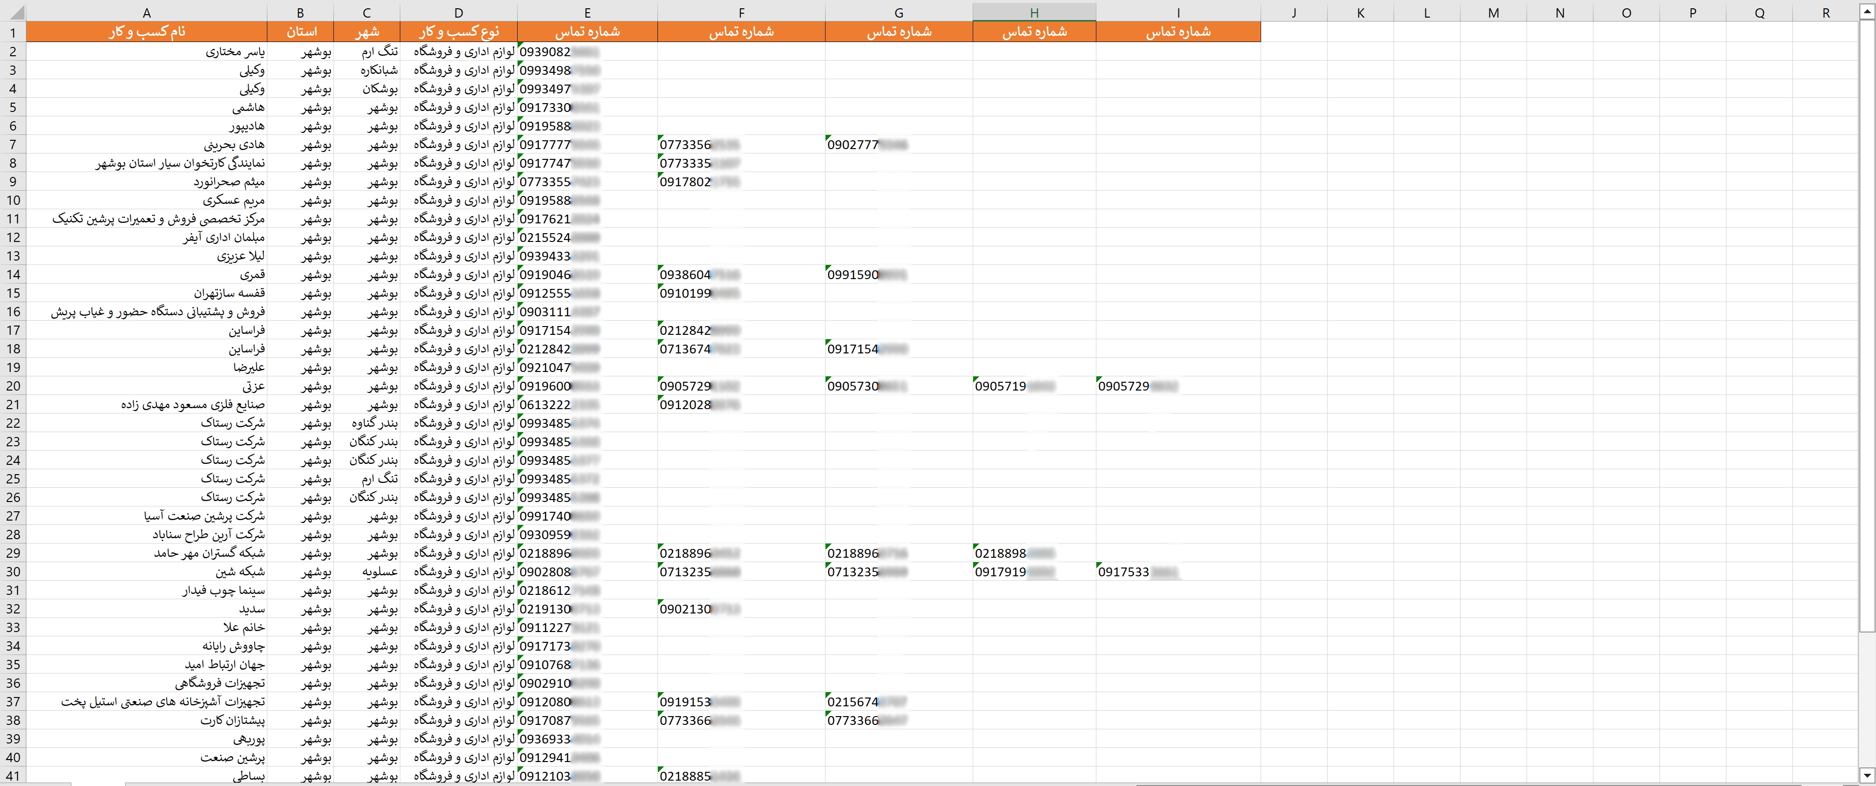Select column C header
Image resolution: width=1876 pixels, height=786 pixels.
pyautogui.click(x=366, y=12)
